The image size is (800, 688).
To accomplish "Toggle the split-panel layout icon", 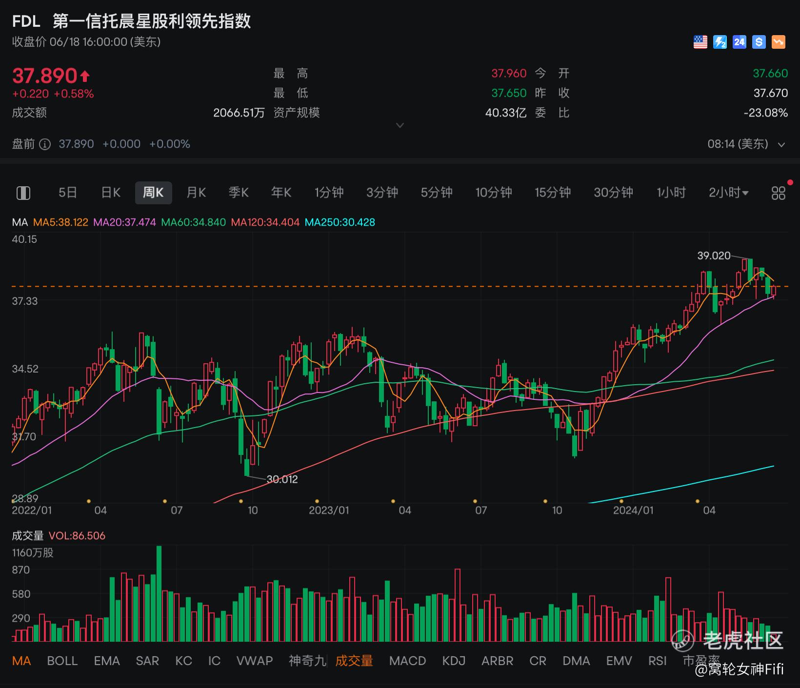I will click(23, 193).
